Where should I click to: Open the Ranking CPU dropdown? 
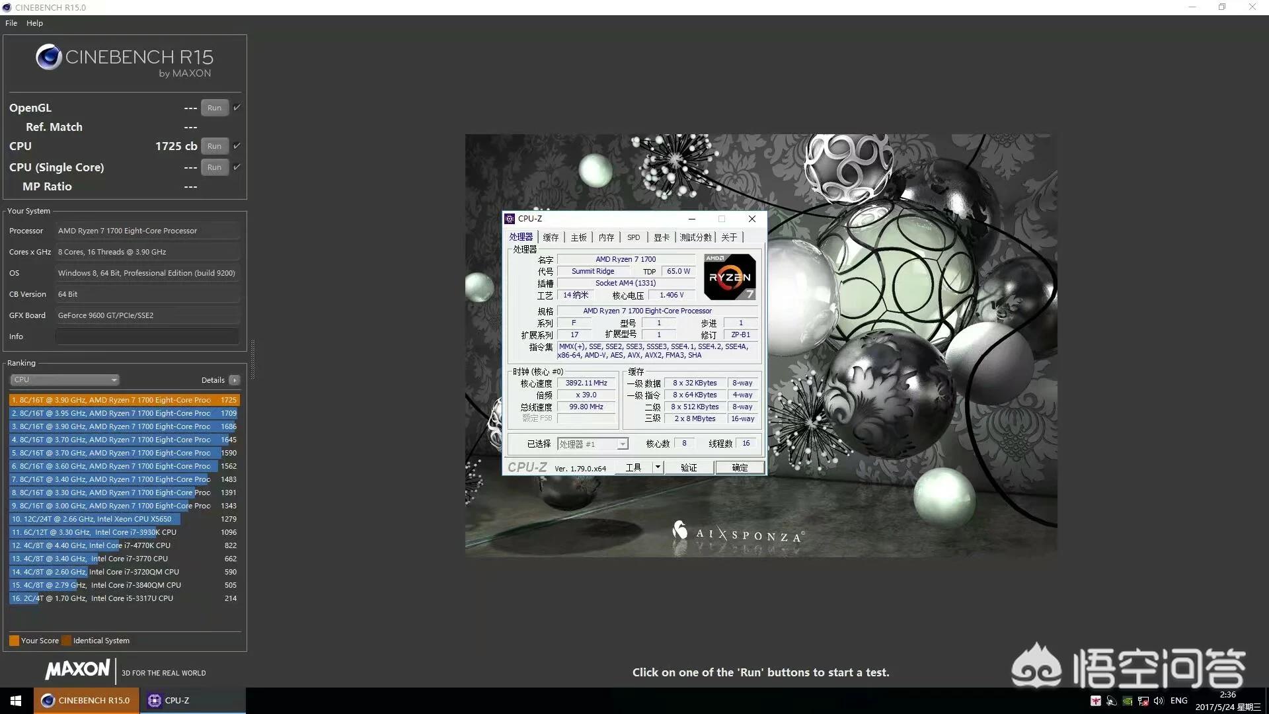[x=64, y=379]
